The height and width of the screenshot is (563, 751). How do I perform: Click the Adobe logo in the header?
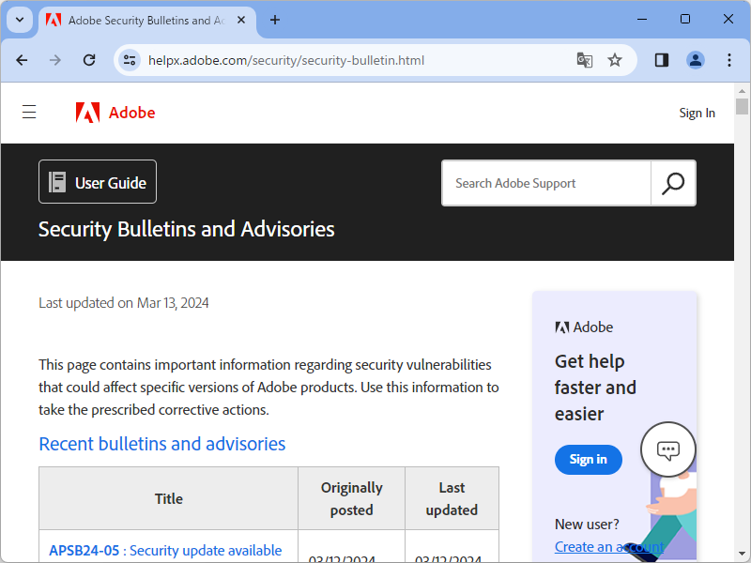(x=115, y=113)
